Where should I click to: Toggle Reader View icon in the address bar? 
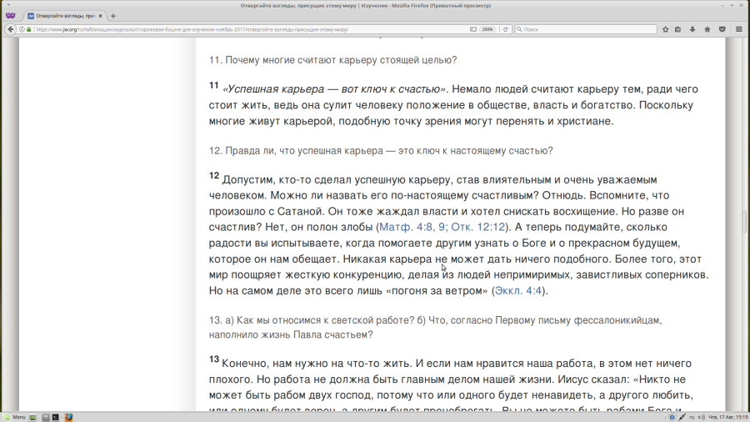coord(473,29)
